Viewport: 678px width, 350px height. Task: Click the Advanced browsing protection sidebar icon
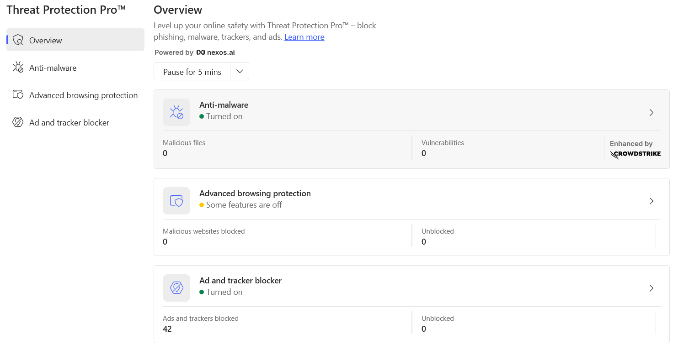(18, 95)
